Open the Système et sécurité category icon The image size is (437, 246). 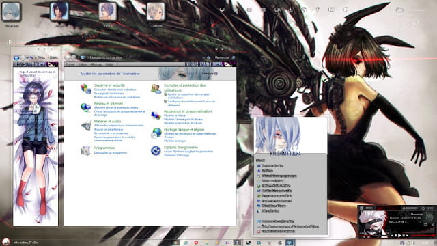[x=86, y=89]
